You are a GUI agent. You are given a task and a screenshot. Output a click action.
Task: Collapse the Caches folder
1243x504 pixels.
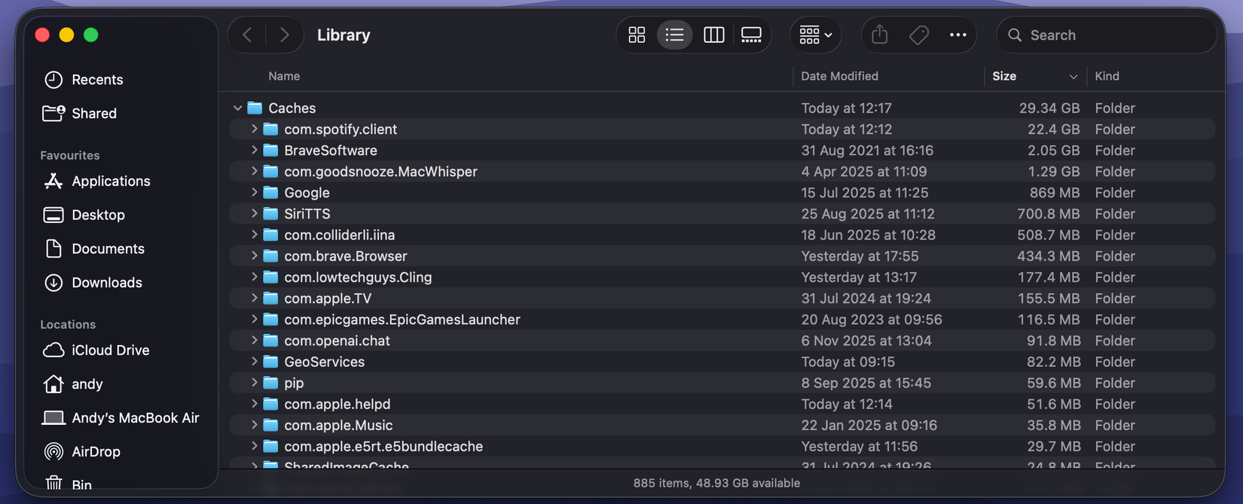(238, 108)
